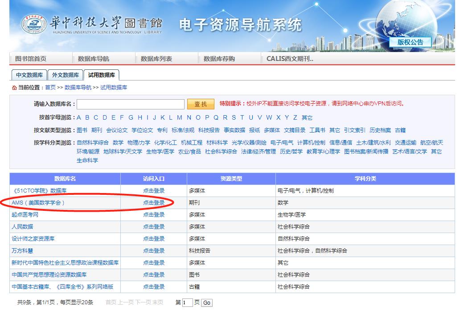Filter by subject 计算机/控制

pos(311,143)
